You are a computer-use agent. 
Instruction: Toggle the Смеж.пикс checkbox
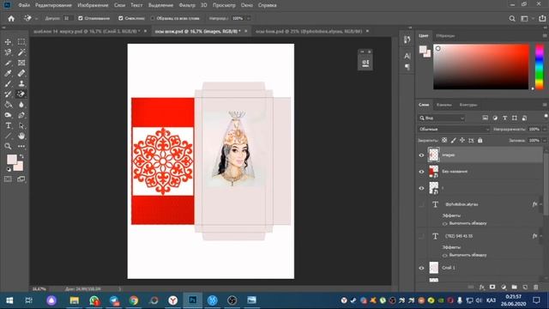pos(121,18)
